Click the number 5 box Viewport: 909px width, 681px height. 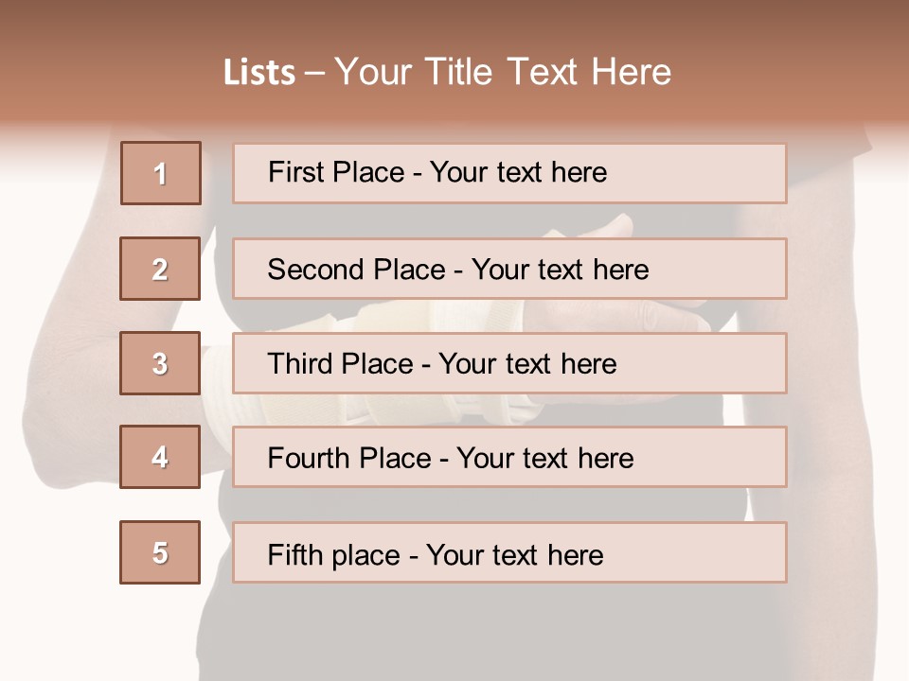(x=160, y=552)
